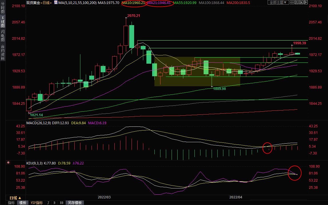Toggle the J indicator button

[48, 203]
